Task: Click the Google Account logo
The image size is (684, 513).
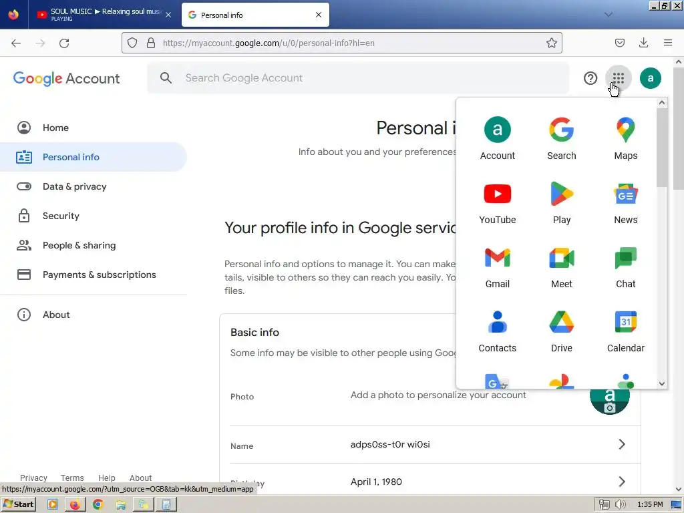Action: pos(66,79)
